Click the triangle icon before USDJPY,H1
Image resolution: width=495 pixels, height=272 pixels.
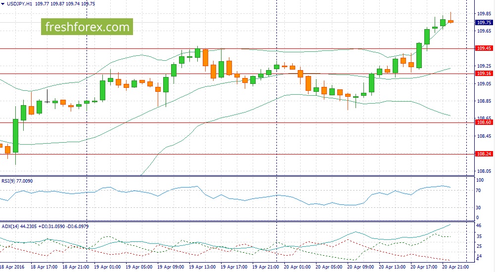pyautogui.click(x=3, y=4)
